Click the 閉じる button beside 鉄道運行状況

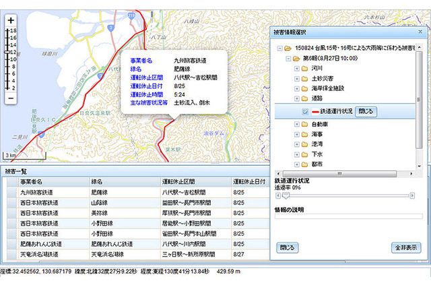[366, 111]
